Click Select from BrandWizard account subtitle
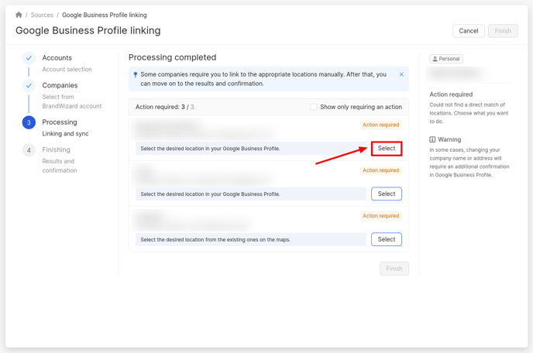The image size is (533, 353). [72, 101]
